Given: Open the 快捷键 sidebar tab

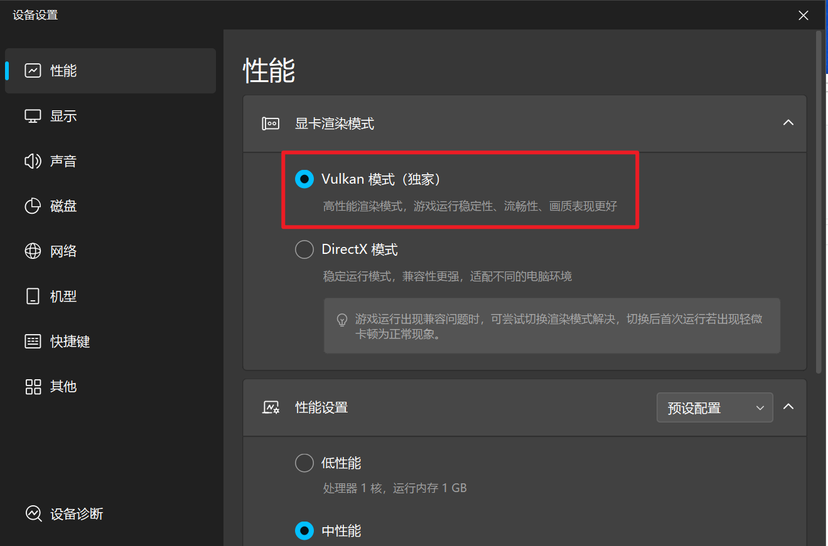Looking at the screenshot, I should pyautogui.click(x=110, y=342).
